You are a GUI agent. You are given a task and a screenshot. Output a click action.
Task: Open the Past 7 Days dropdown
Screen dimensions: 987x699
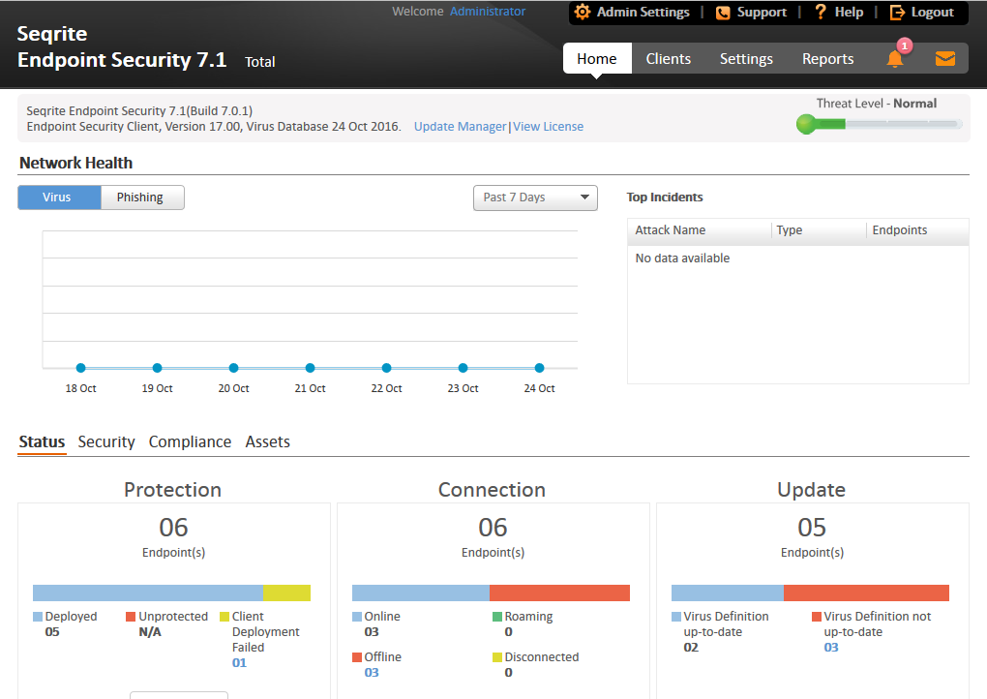[535, 198]
